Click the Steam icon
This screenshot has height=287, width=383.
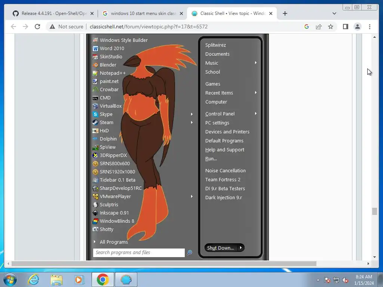coord(95,123)
